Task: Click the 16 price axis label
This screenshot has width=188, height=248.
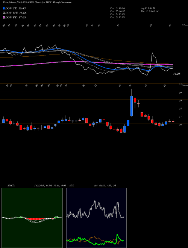Action: (180, 125)
